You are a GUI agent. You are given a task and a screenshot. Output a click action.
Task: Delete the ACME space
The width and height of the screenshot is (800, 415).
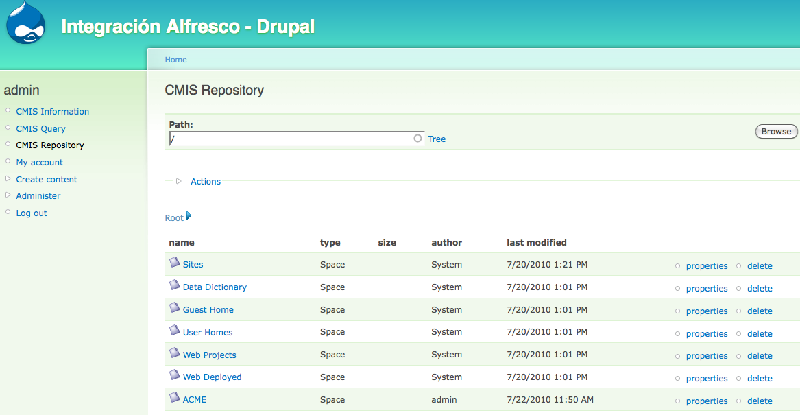click(760, 401)
